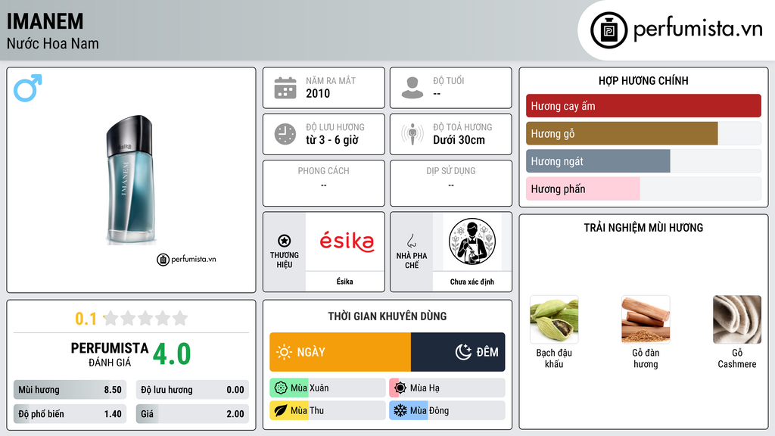Click the Phong cách panel

pyautogui.click(x=324, y=183)
